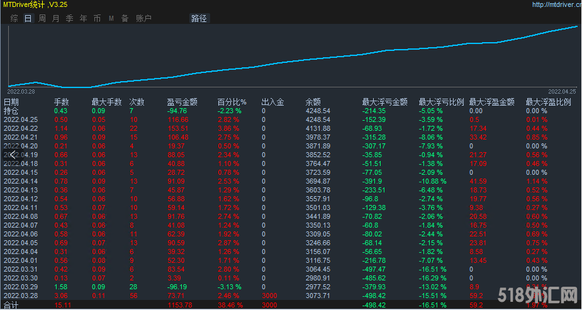582x310 pixels.
Task: Click the 最大浮亏金额 column header
Action: (x=385, y=102)
